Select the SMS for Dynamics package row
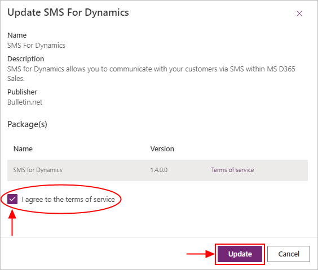This screenshot has width=318, height=270. (x=157, y=170)
